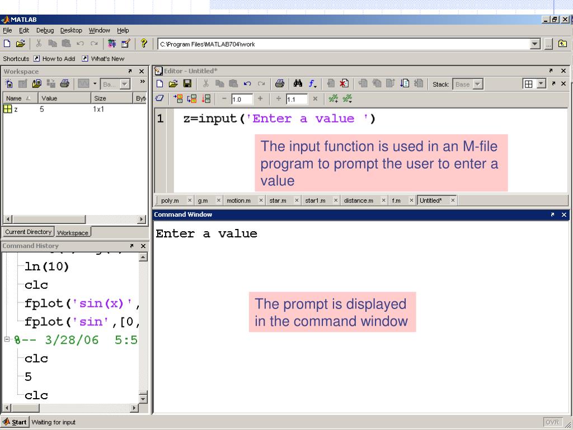Click the browse for folder ellipsis button
The width and height of the screenshot is (573, 430).
(548, 44)
